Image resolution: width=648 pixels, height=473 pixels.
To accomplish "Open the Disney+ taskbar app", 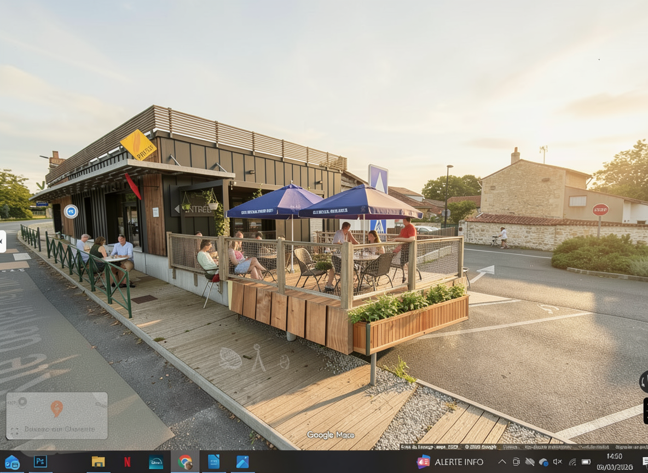I will pyautogui.click(x=156, y=462).
